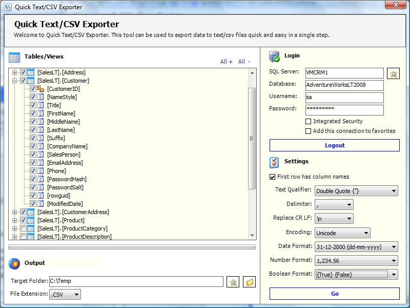
Task: Click the All - deselect all link
Action: point(244,62)
